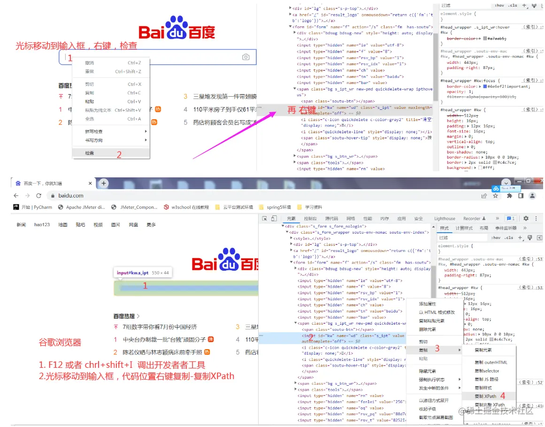Image resolution: width=545 pixels, height=427 pixels.
Task: Open a new browser tab with plus button
Action: [104, 183]
